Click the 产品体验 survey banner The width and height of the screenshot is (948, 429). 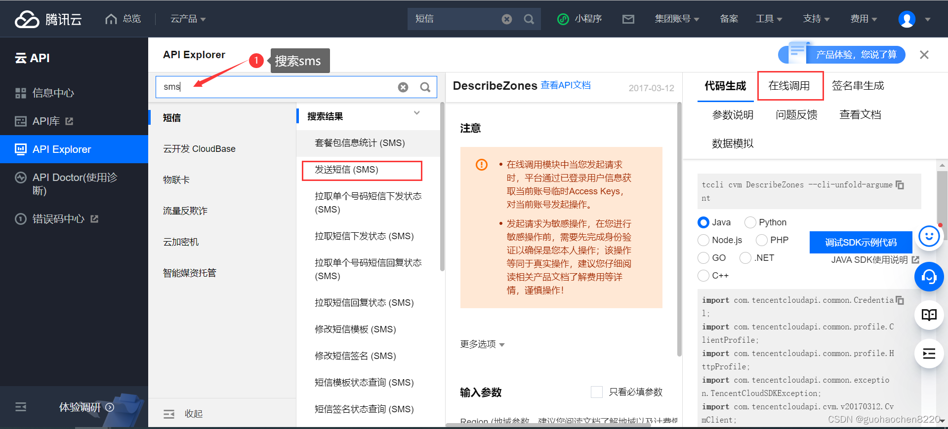click(x=842, y=54)
